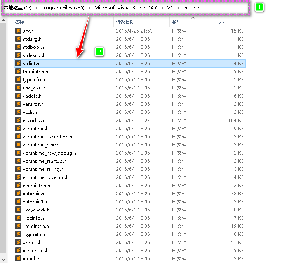
Task: Select the xkeycheck.h file name
Action: pos(36,210)
